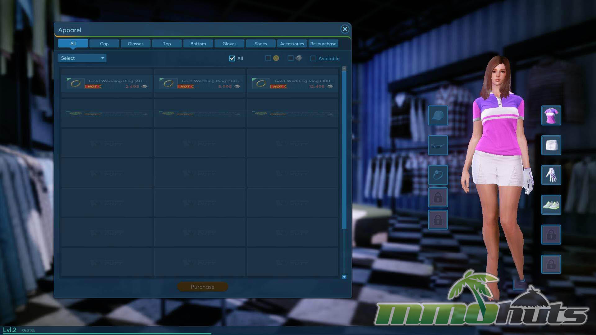Uncheck the All filter checkbox

point(232,58)
